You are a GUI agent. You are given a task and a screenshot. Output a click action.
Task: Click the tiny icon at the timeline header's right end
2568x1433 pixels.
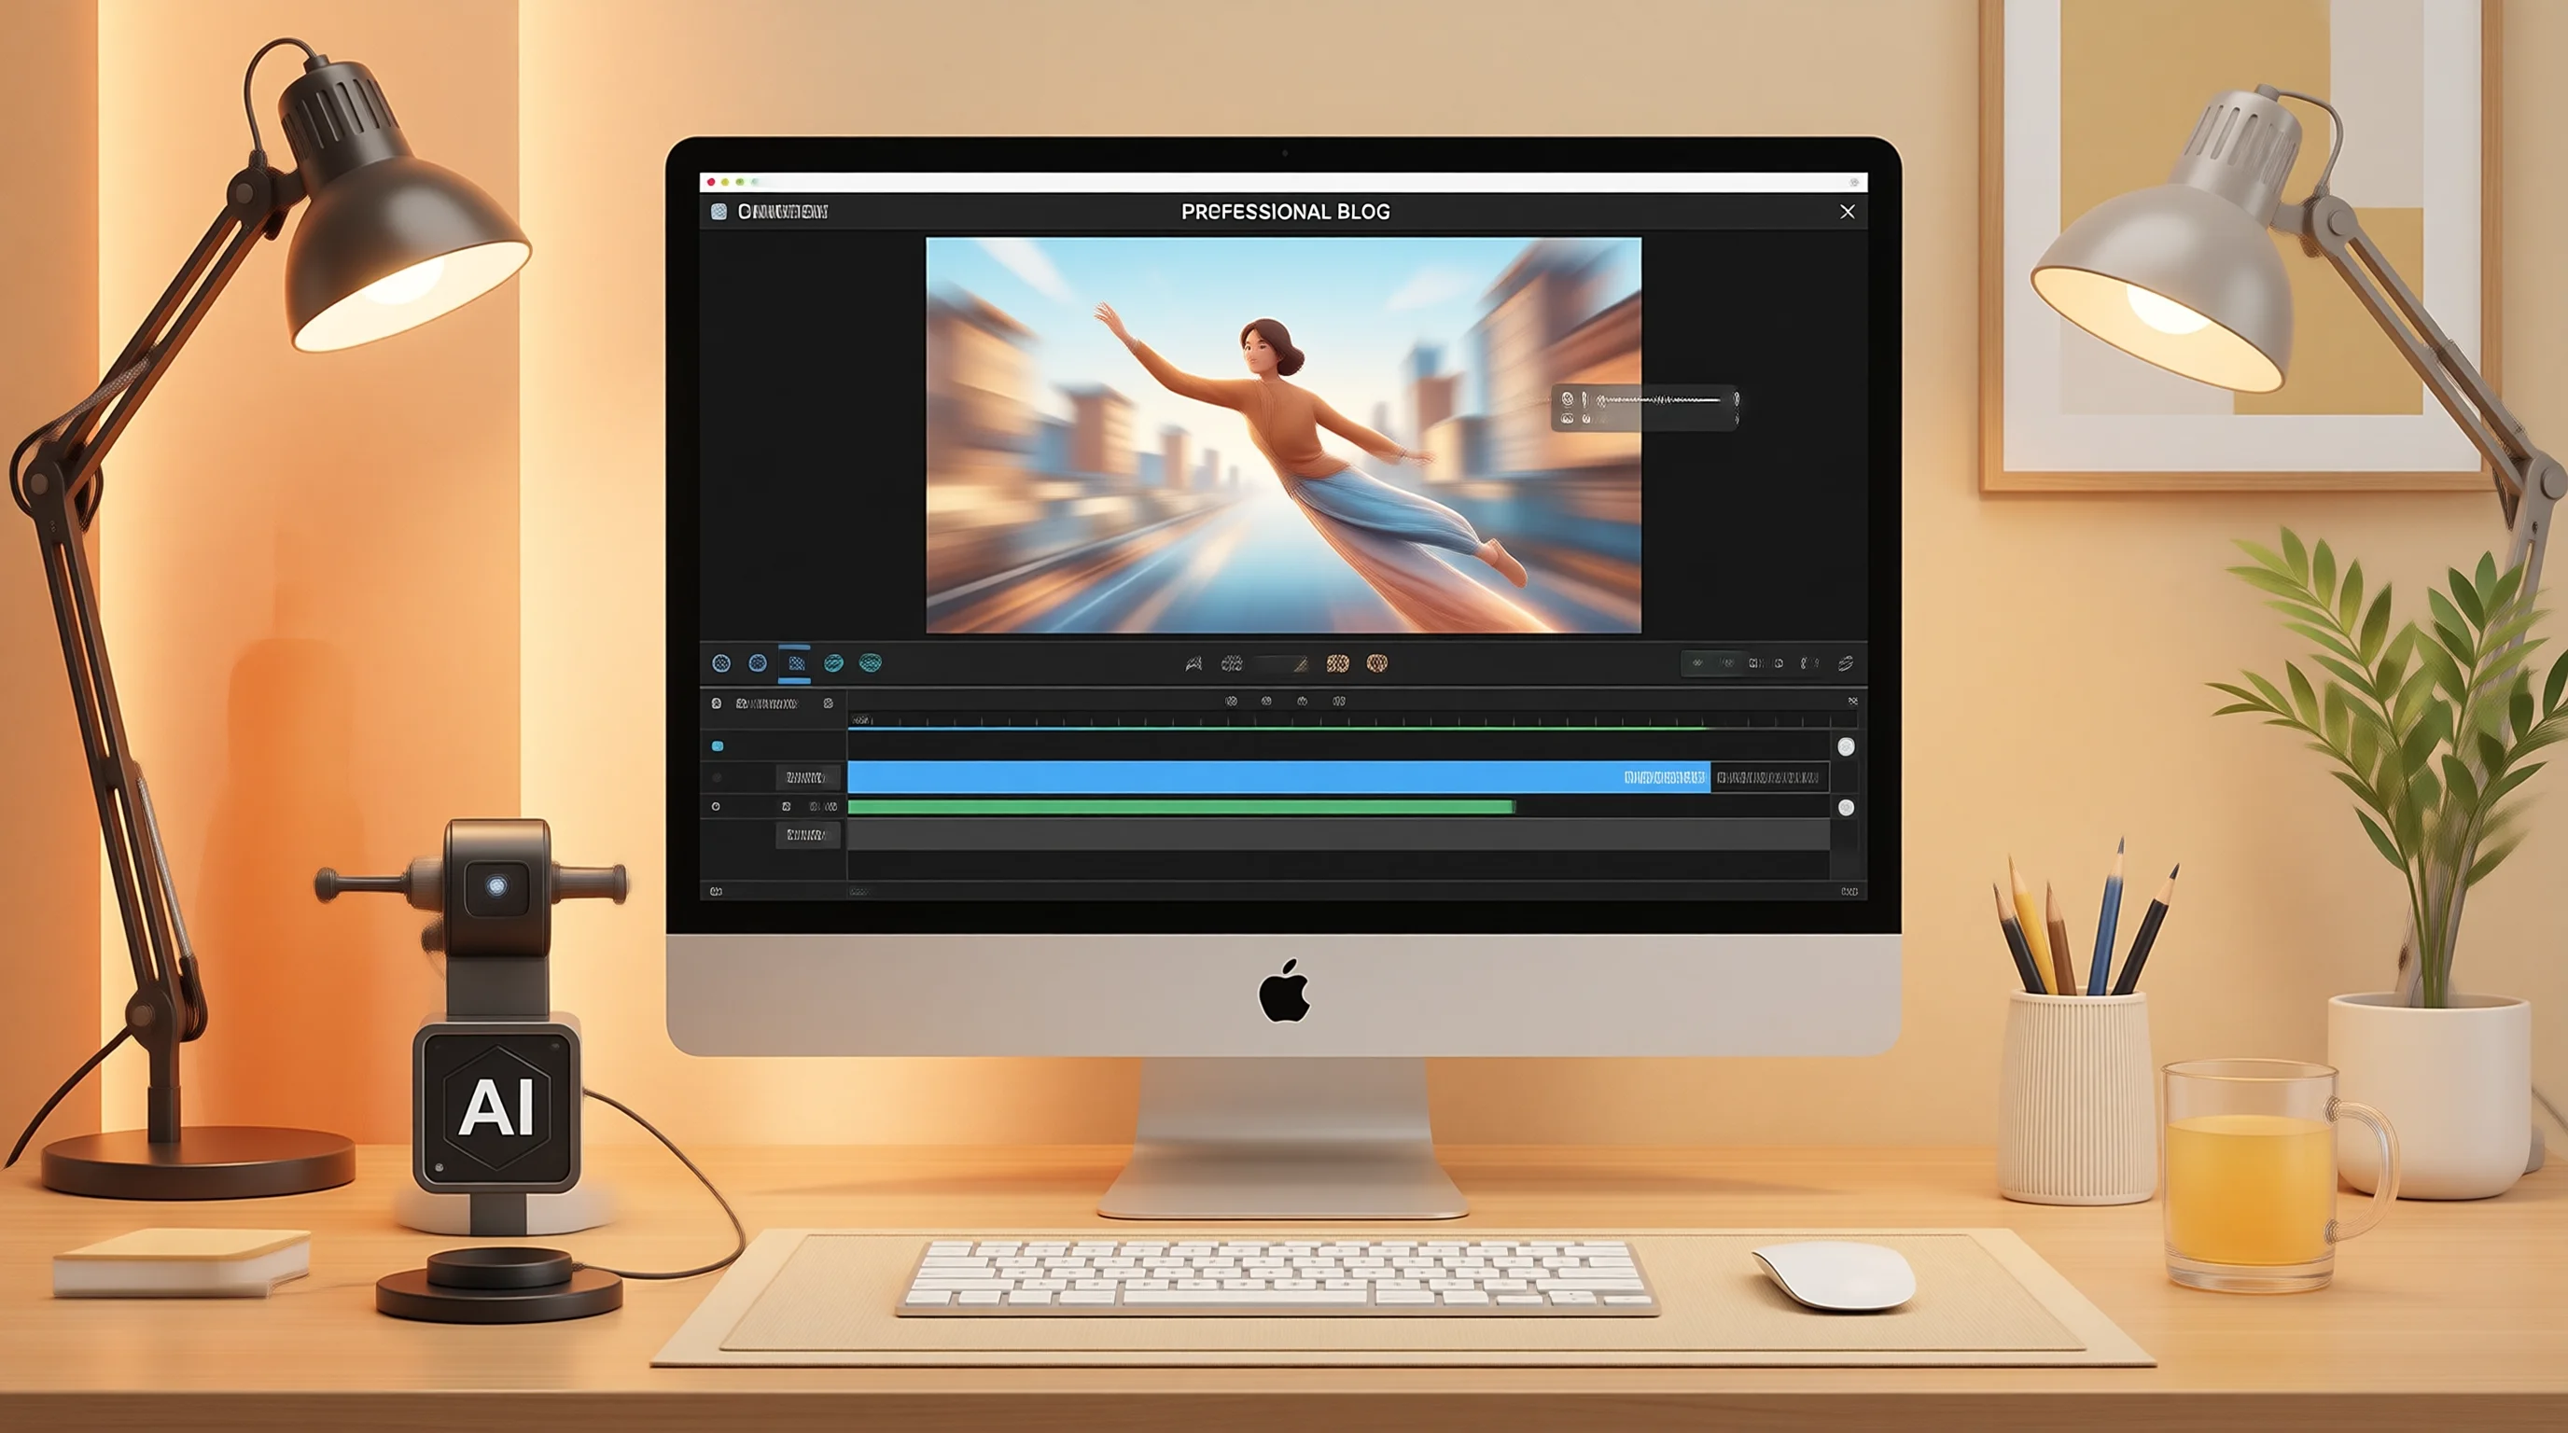pos(1852,702)
